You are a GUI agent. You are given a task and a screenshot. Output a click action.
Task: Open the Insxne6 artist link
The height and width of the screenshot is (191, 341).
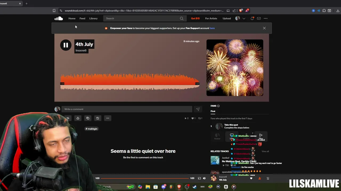[x=81, y=50]
